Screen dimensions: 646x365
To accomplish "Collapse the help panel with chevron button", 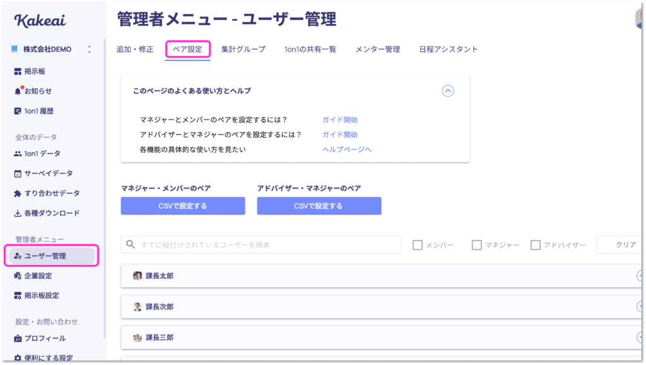I will 448,91.
